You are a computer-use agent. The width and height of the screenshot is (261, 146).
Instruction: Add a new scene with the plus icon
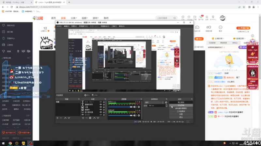pyautogui.click(x=57, y=118)
